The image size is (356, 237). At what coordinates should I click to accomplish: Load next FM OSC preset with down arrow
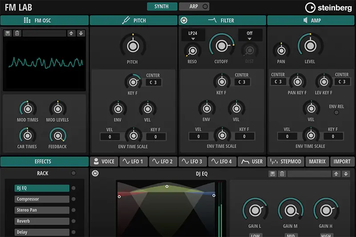(81, 33)
